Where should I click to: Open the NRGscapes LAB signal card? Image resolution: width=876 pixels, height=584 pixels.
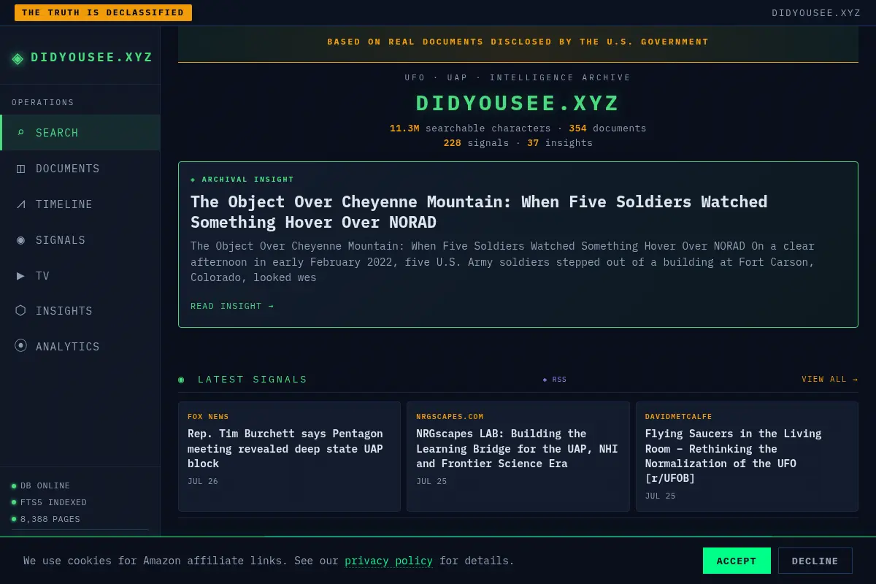[x=518, y=456]
